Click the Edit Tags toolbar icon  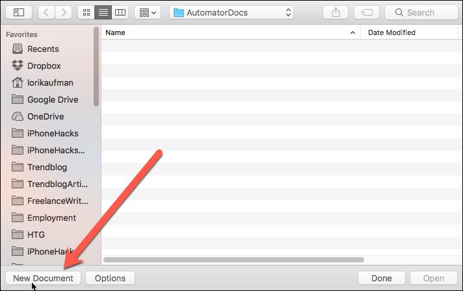367,12
